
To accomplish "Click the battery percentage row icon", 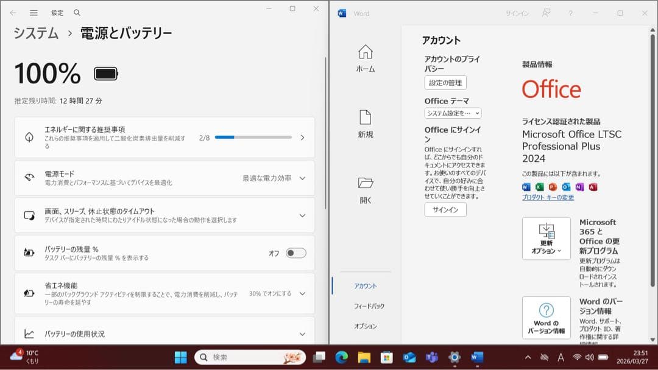I will tap(29, 253).
